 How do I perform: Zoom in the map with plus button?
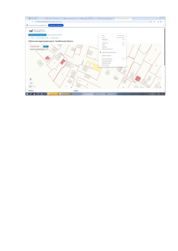pos(159,84)
